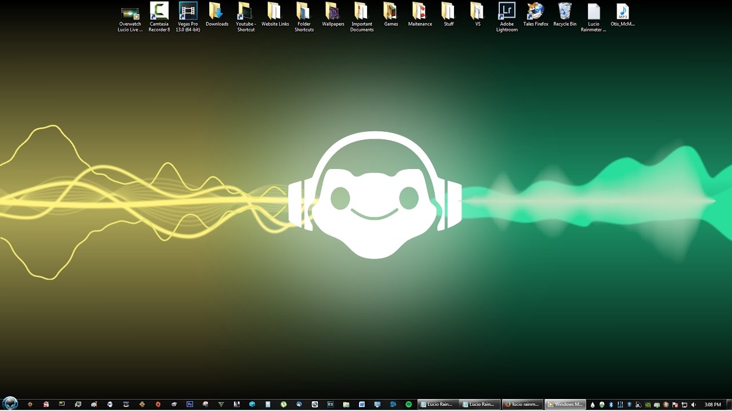Open the network connection tray icon
The height and width of the screenshot is (411, 732).
(685, 404)
